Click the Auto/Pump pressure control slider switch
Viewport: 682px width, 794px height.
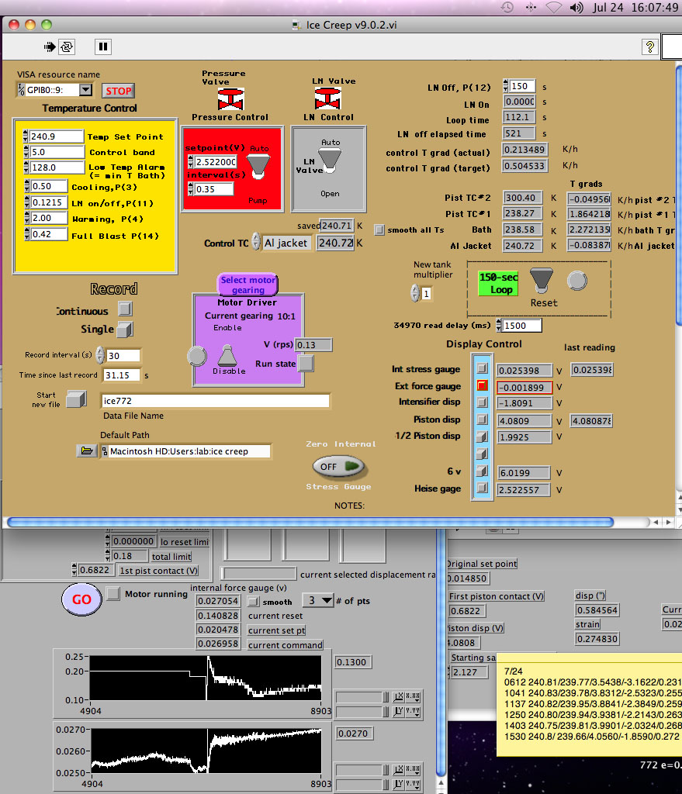point(258,164)
